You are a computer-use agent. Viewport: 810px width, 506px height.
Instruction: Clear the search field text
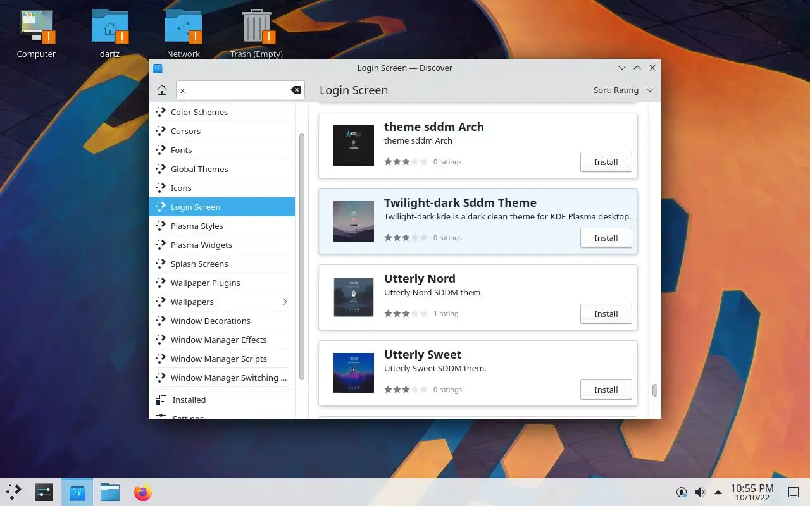point(296,90)
